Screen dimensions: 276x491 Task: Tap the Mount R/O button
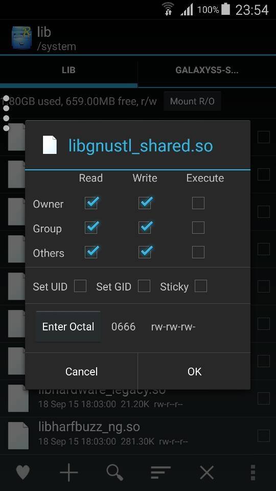(x=192, y=101)
